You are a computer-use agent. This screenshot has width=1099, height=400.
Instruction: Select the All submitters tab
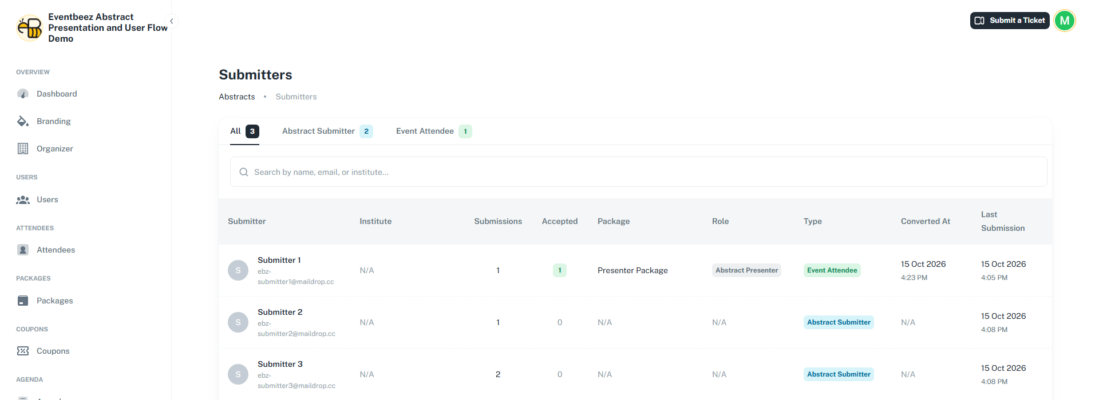coord(244,131)
